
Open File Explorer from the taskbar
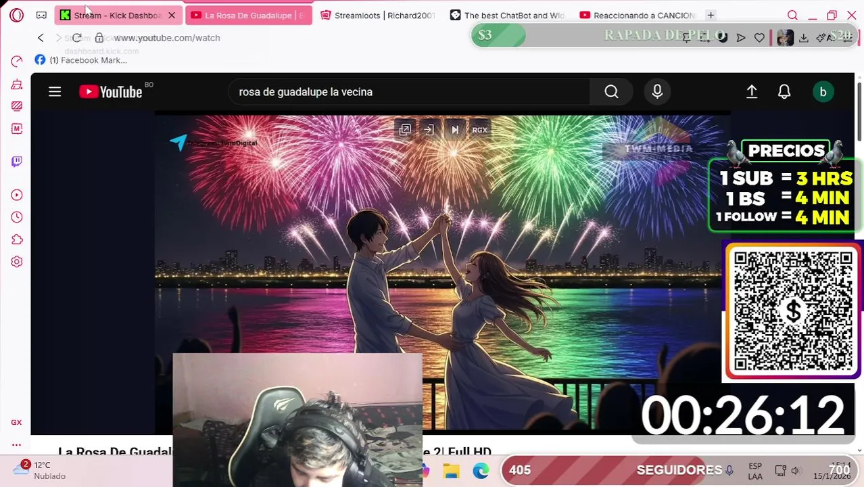pos(451,471)
